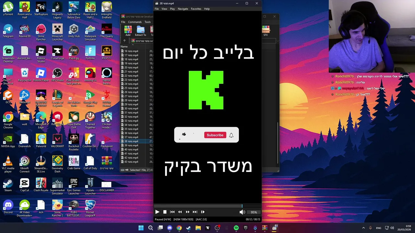The height and width of the screenshot is (233, 415).
Task: Open uTorrent desktop shortcut
Action: pos(8,9)
